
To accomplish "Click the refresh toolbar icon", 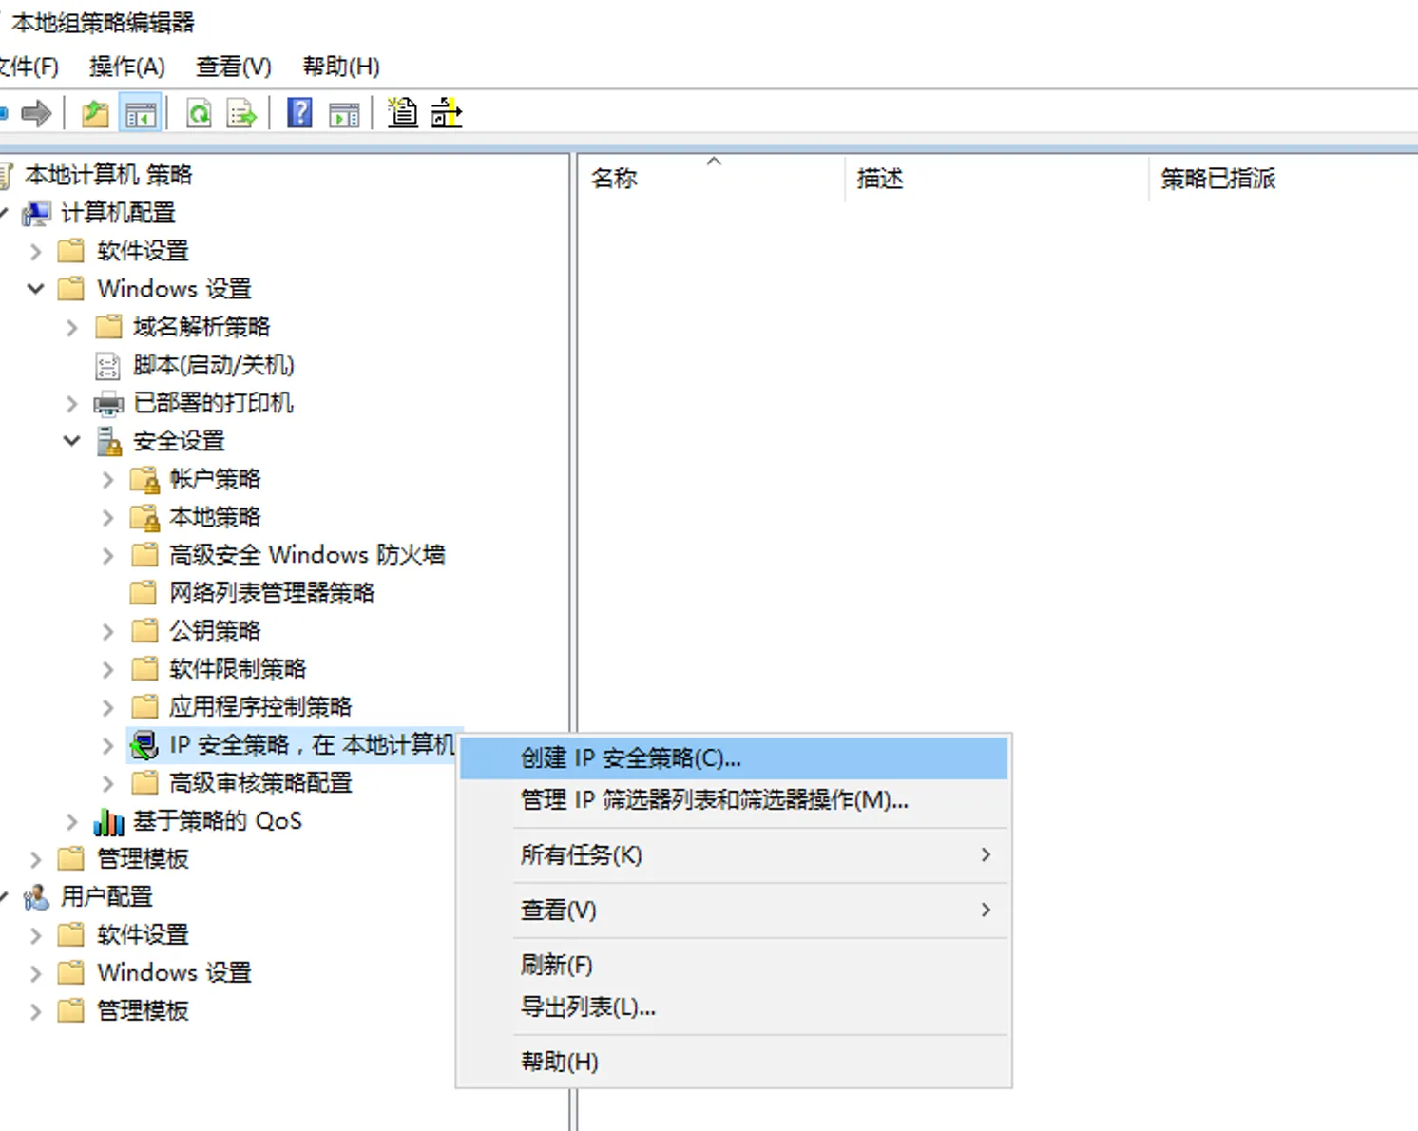I will [199, 114].
